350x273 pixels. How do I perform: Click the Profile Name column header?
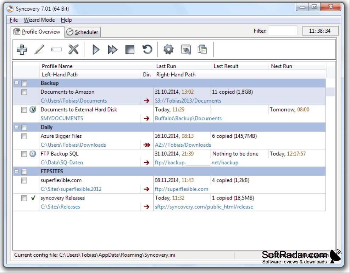96,66
